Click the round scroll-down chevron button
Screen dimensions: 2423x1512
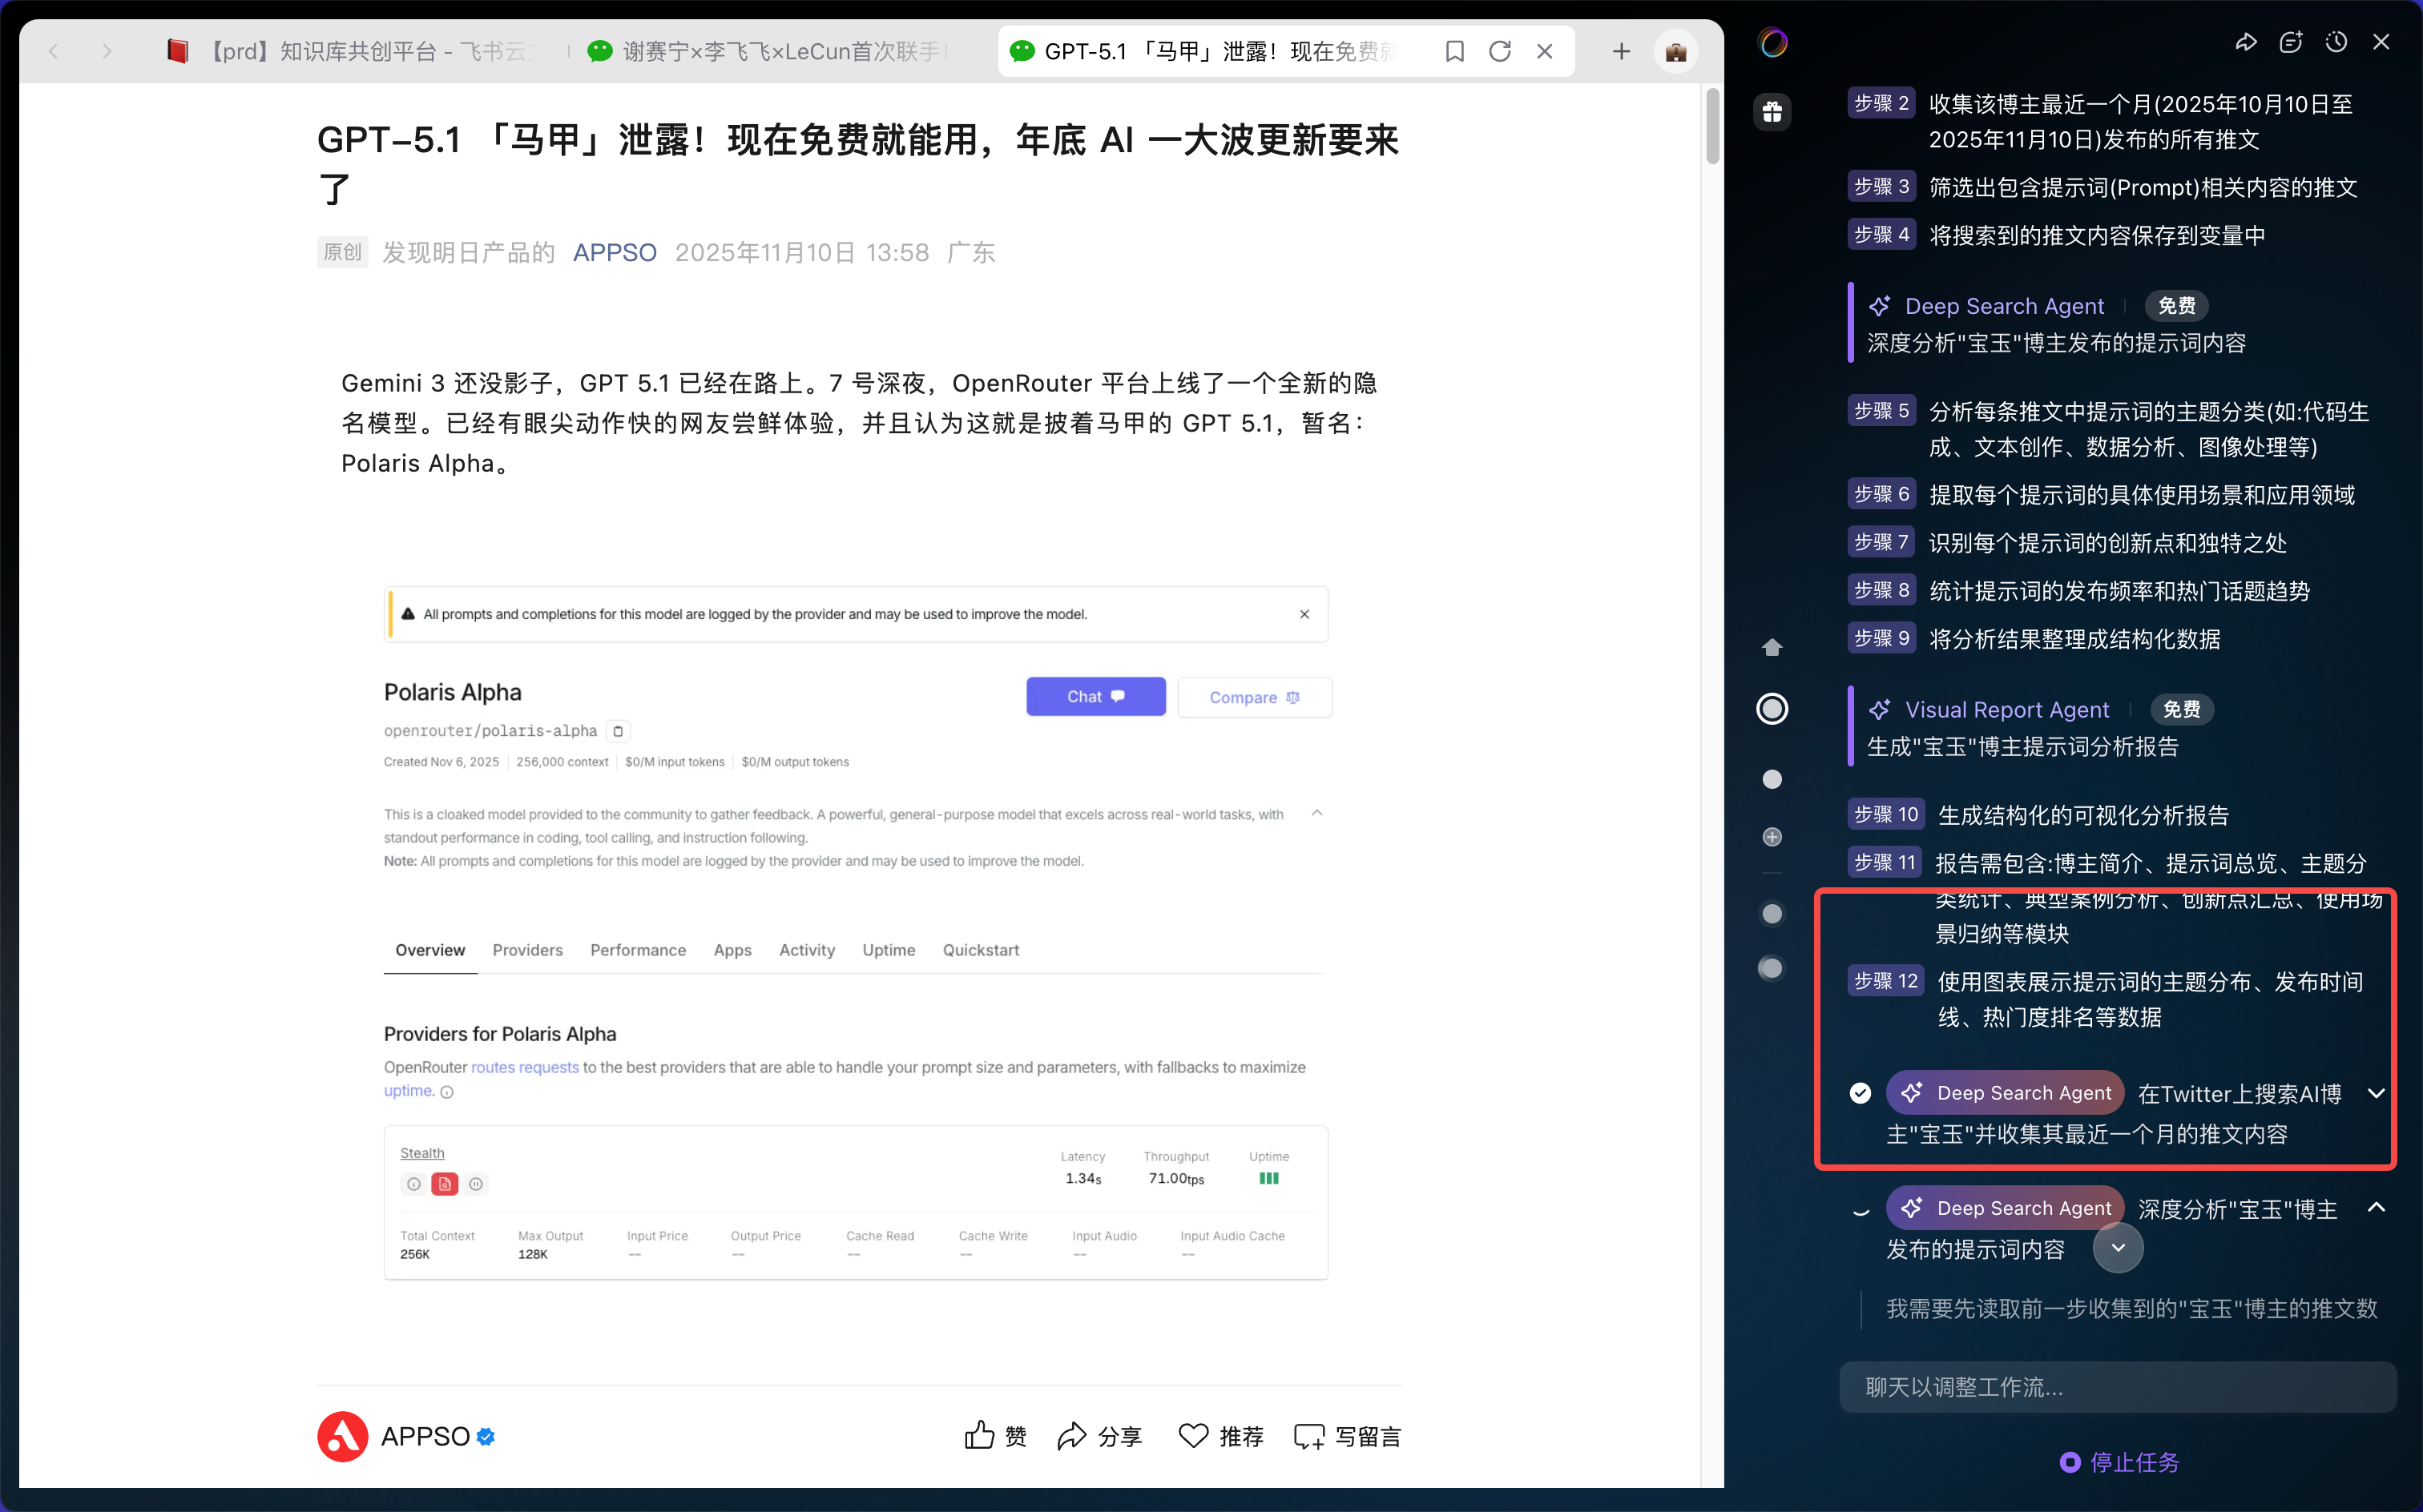point(2118,1248)
